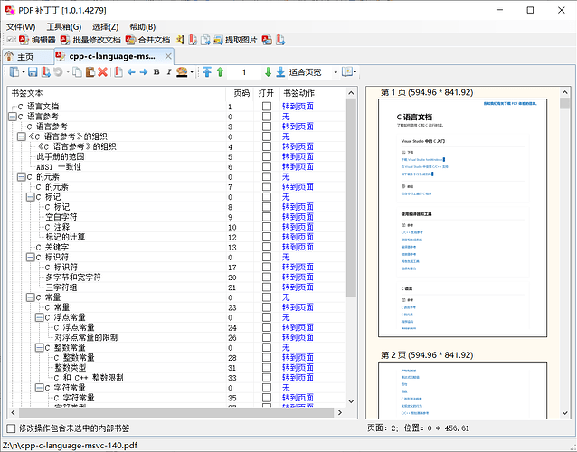Collapse the C 的元素 tree node
The image size is (577, 452).
pyautogui.click(x=22, y=177)
